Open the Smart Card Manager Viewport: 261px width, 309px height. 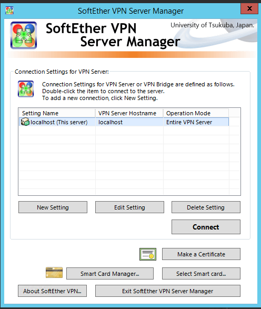(x=110, y=274)
